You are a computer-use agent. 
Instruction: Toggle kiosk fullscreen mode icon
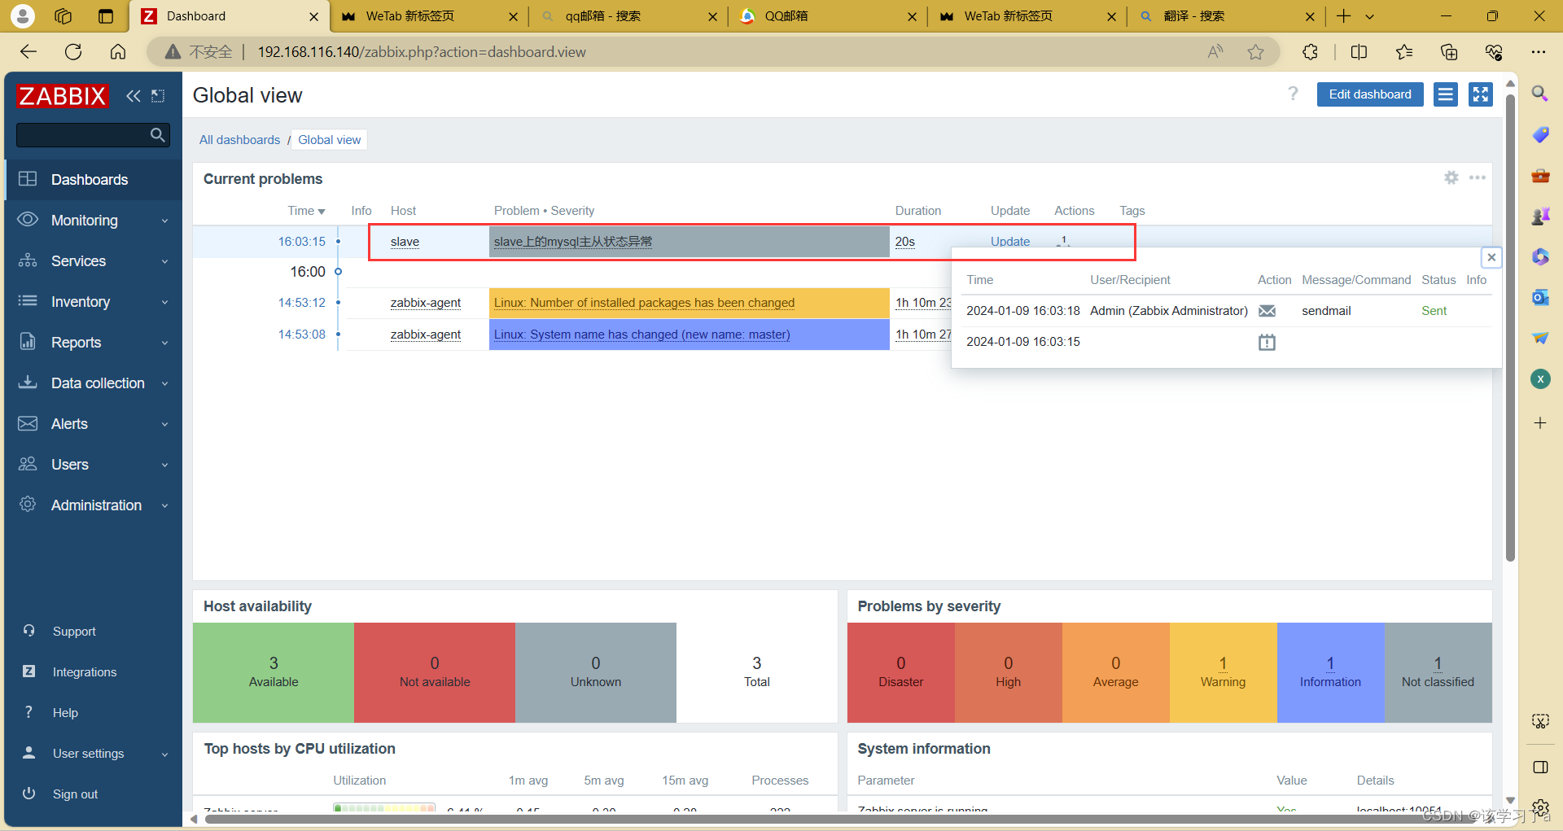(1480, 94)
